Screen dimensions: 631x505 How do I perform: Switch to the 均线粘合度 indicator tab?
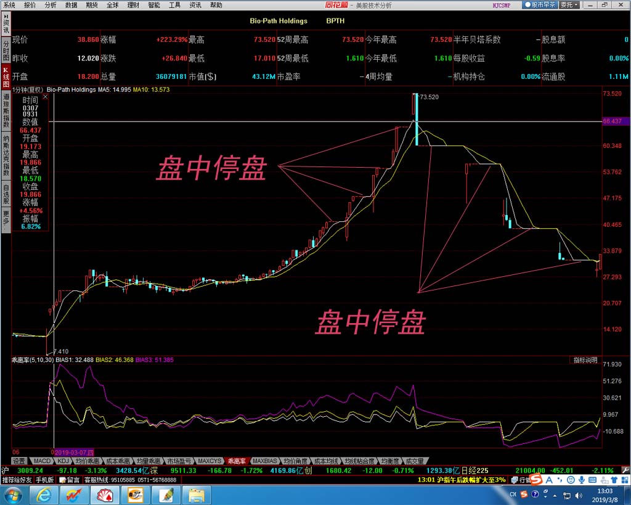[x=359, y=461]
